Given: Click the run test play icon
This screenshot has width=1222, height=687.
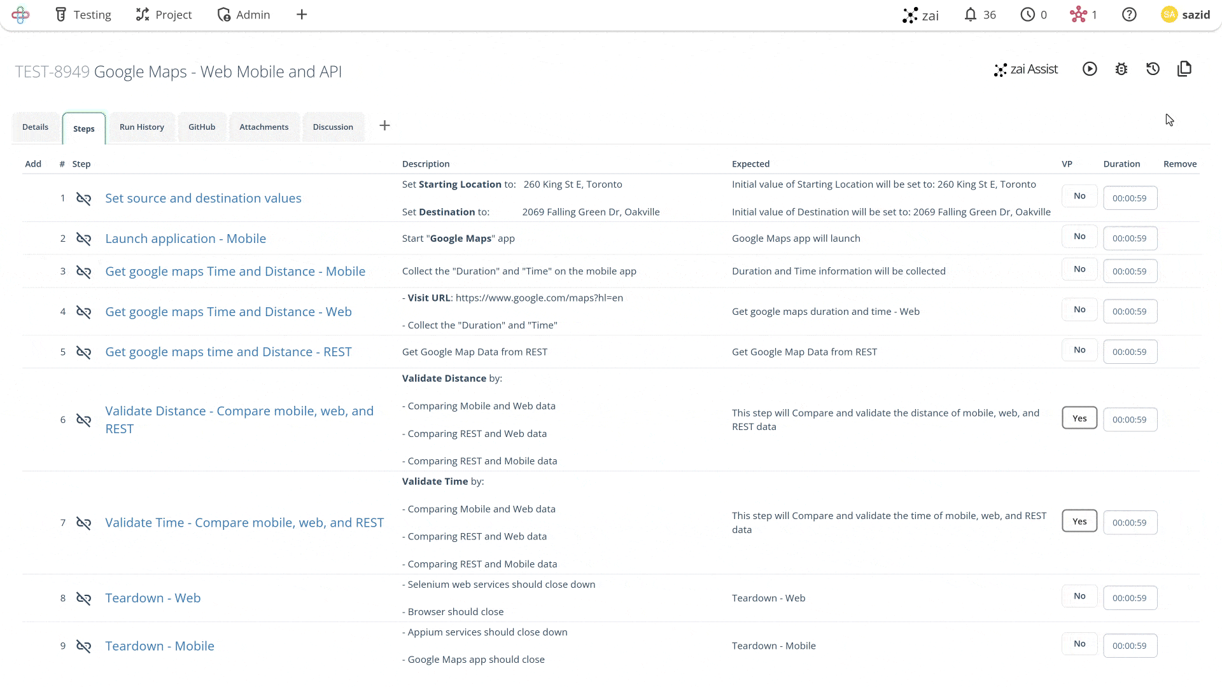Looking at the screenshot, I should click(x=1090, y=69).
